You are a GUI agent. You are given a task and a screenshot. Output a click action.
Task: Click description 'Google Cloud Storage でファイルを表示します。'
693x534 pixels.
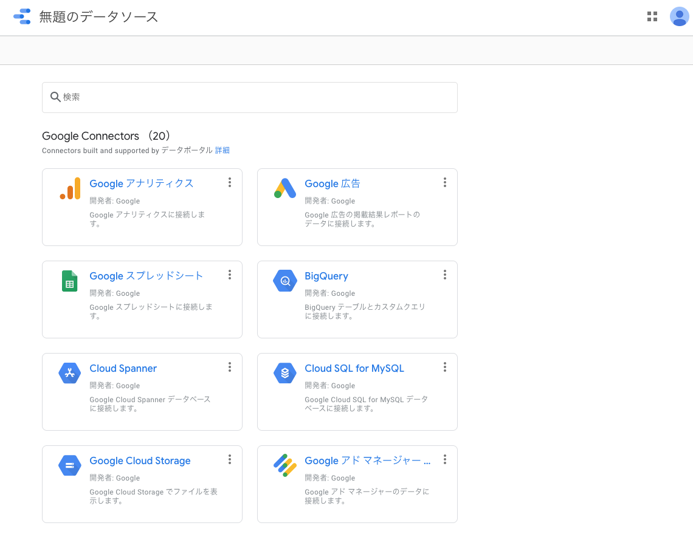point(153,496)
